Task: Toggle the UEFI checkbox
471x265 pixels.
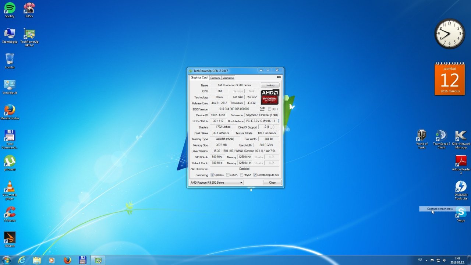Action: [x=269, y=109]
